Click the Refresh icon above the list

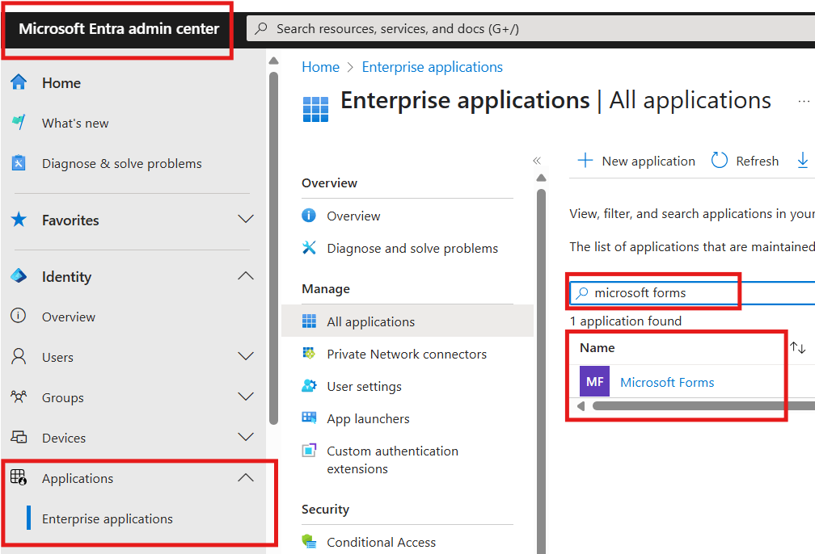click(x=720, y=160)
